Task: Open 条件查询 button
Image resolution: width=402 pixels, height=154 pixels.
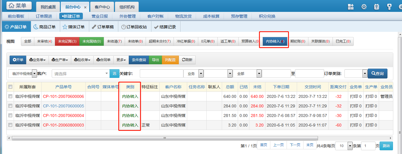Action: coord(139,60)
